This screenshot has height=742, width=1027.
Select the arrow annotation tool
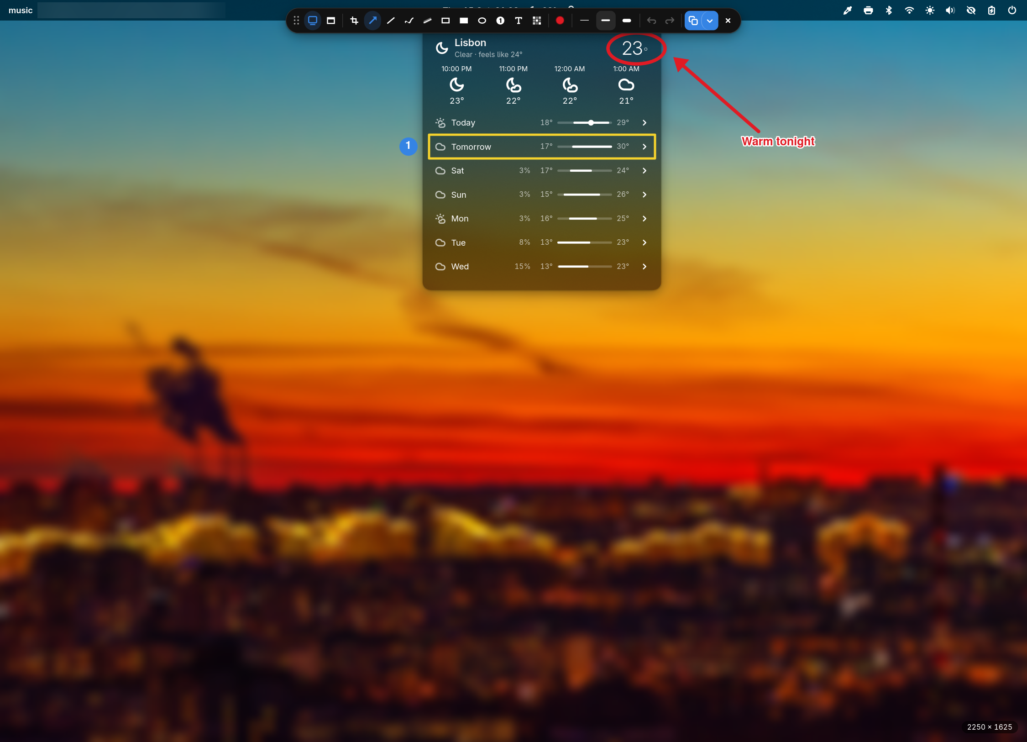pos(373,21)
